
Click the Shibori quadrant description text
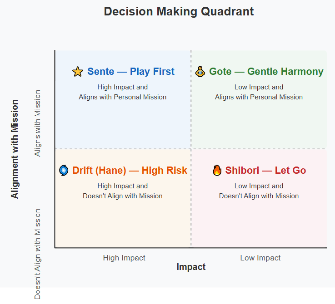[x=259, y=191]
